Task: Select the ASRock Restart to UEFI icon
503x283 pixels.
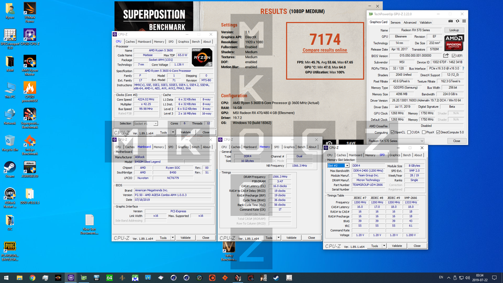Action: [10, 197]
